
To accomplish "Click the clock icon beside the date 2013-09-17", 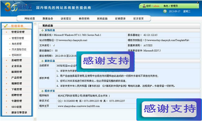I will tap(165, 11).
